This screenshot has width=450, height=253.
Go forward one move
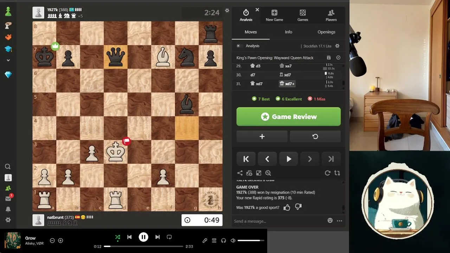310,159
